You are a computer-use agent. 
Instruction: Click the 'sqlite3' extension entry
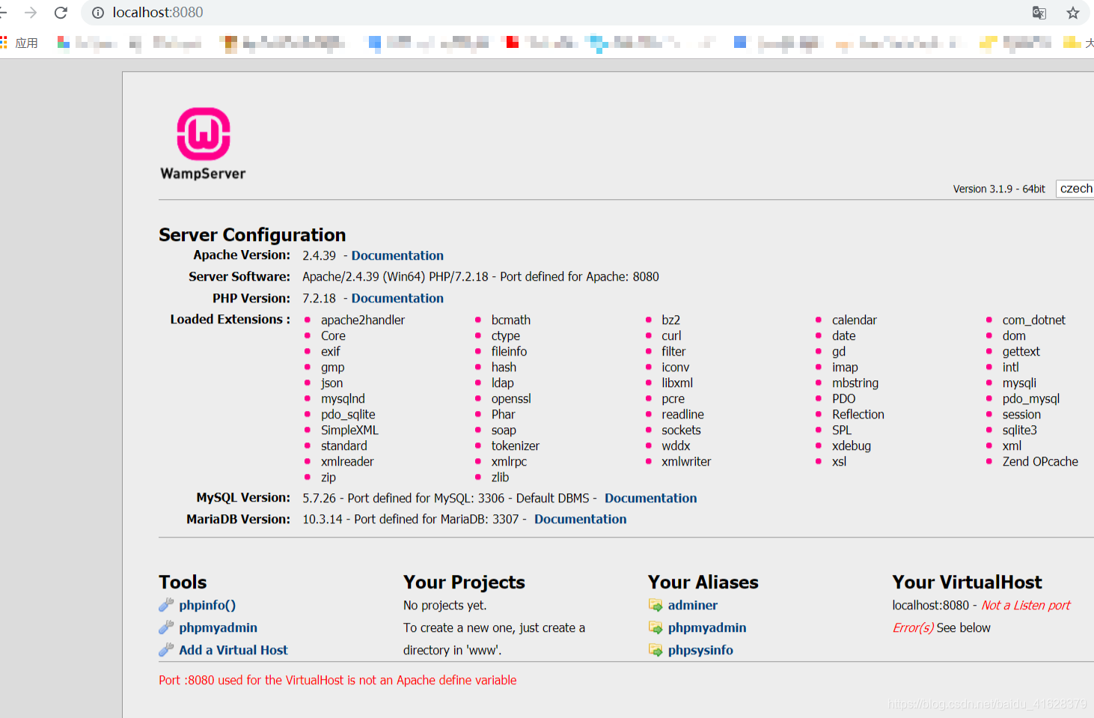(1020, 430)
